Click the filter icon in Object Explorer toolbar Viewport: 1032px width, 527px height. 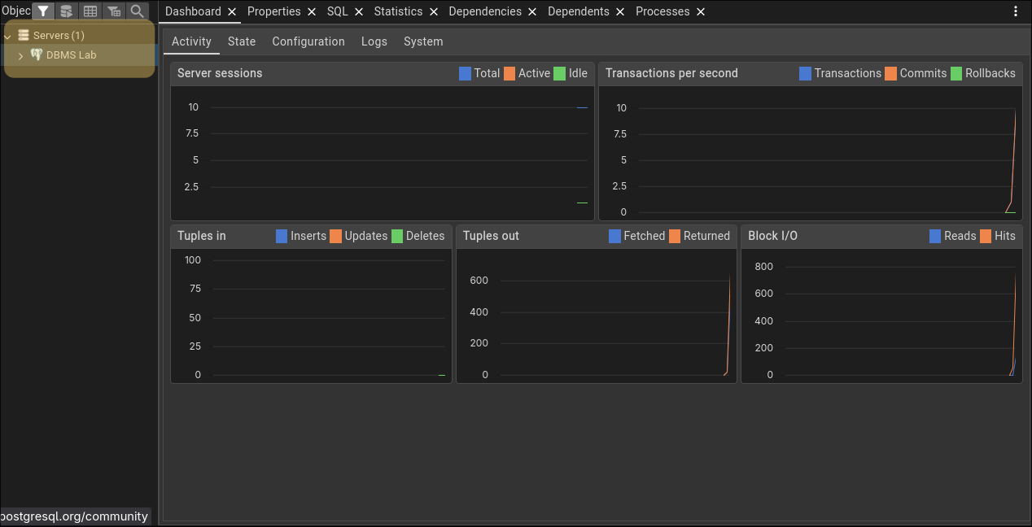point(43,11)
